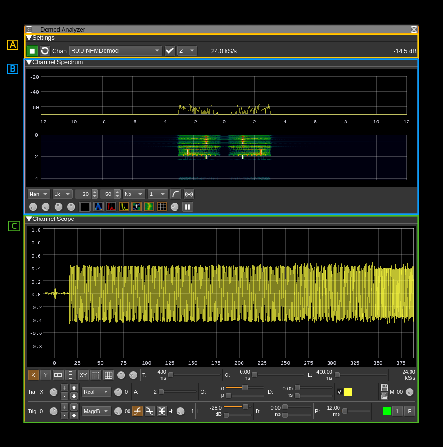Pause the spectrum display
The width and height of the screenshot is (443, 447).
187,207
